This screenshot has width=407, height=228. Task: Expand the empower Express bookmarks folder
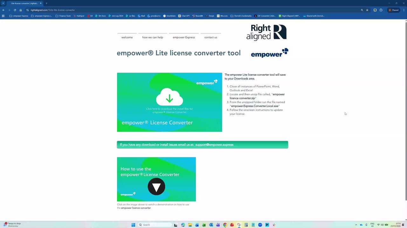click(x=19, y=16)
